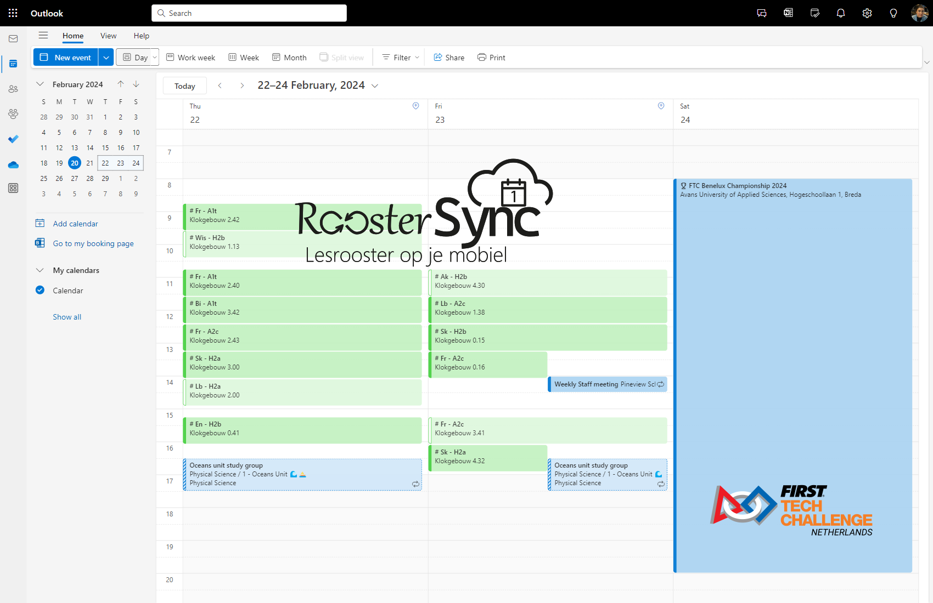Open the Mail section in the left rail
The height and width of the screenshot is (603, 933).
pyautogui.click(x=13, y=38)
